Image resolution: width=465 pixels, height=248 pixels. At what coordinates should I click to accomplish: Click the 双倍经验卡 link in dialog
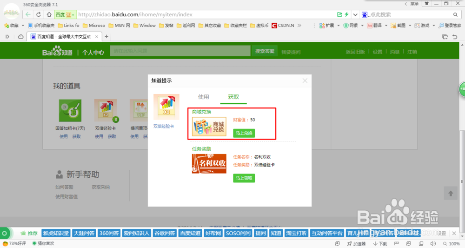click(x=164, y=127)
